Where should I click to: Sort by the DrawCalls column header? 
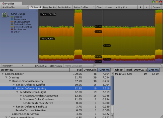point(90,70)
